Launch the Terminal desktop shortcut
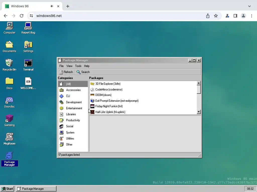This screenshot has height=192, width=257. tap(28, 65)
